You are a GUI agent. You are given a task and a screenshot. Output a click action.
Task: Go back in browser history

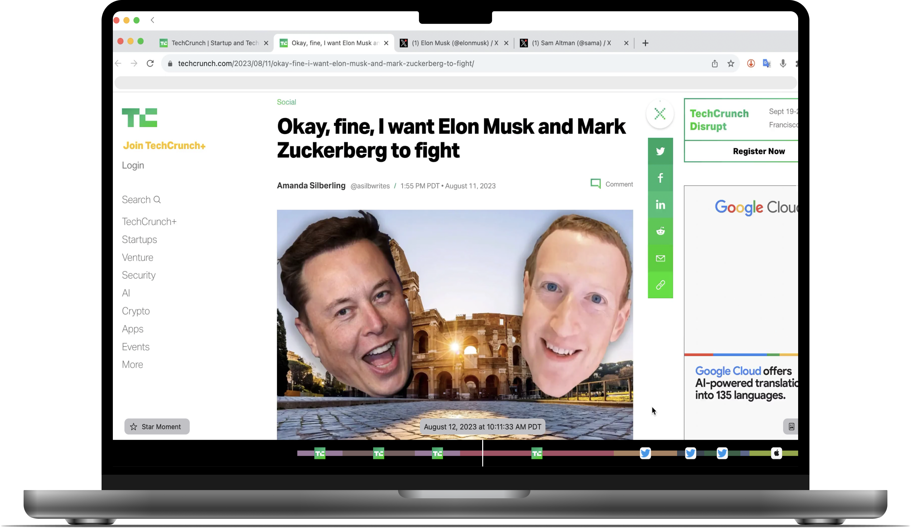pos(118,64)
